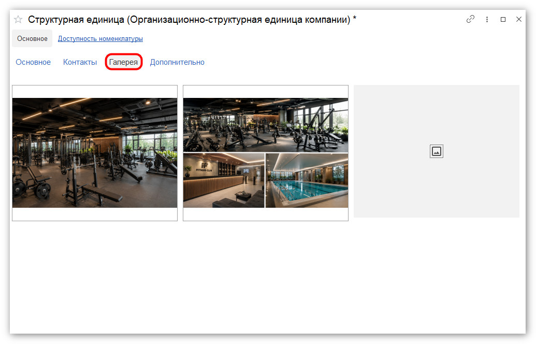
Task: Get a link using the chain icon
Action: point(470,19)
